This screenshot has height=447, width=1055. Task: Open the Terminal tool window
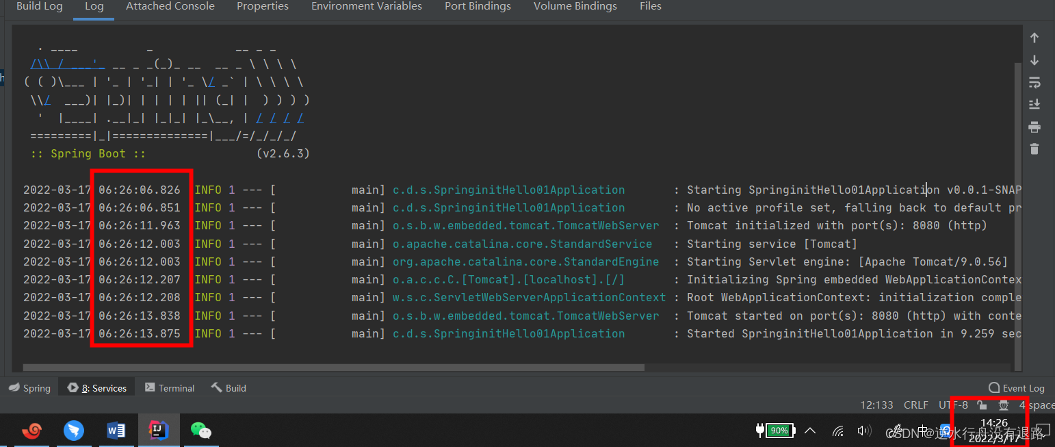point(170,388)
